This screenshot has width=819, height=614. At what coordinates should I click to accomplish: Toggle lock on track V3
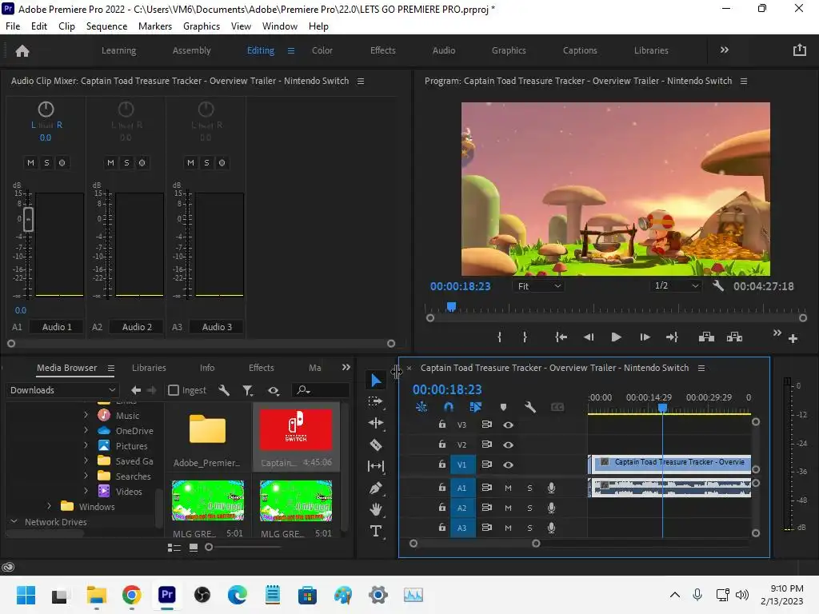[x=441, y=425]
